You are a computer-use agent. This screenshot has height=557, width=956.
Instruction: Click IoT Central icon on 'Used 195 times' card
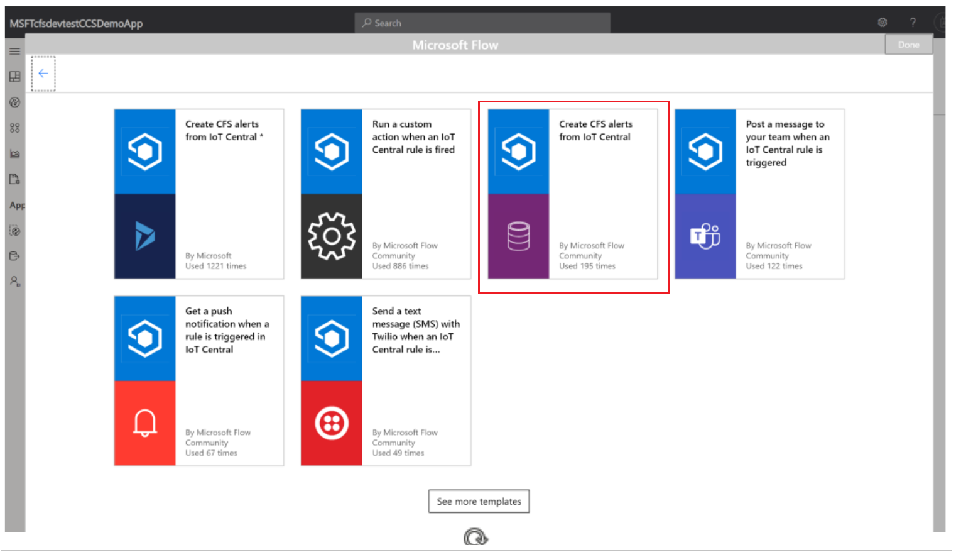(519, 152)
